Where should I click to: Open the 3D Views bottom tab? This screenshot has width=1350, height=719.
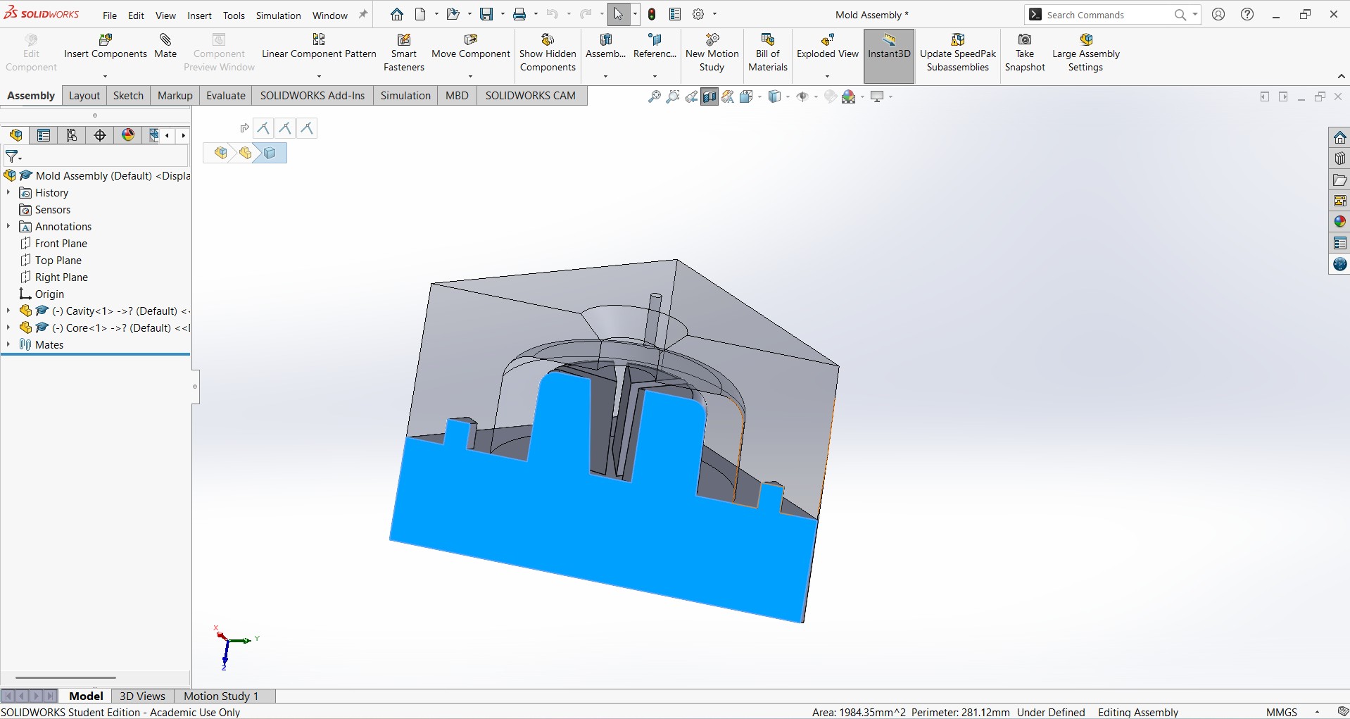pos(142,696)
